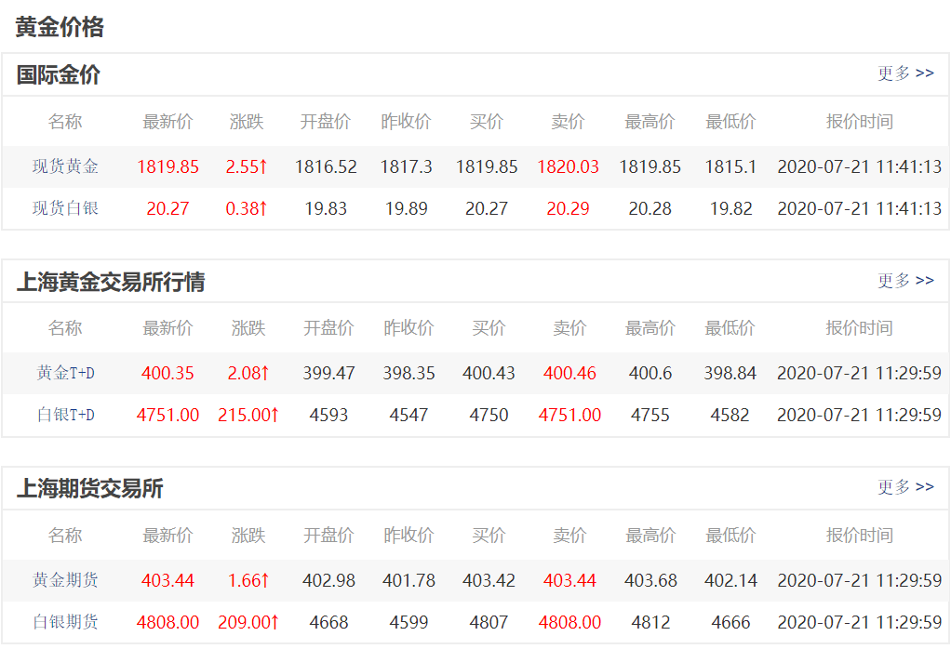Click 白银T+D buy price 4750
Image resolution: width=951 pixels, height=649 pixels.
coord(489,415)
